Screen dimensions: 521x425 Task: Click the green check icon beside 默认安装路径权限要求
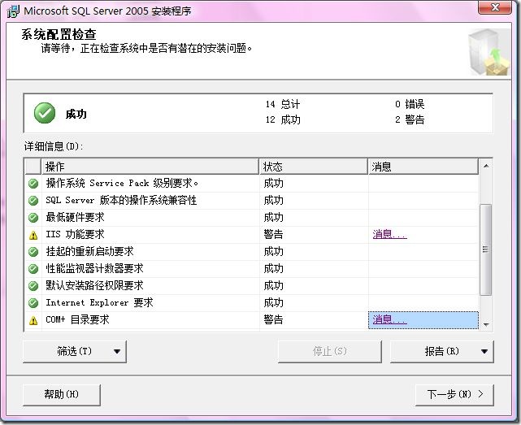pyautogui.click(x=33, y=286)
